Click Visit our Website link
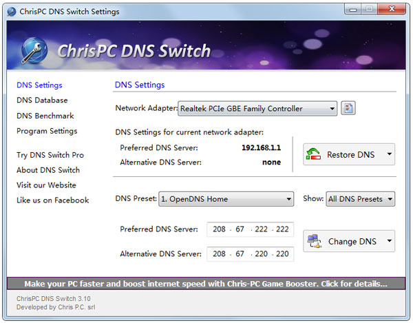Image resolution: width=413 pixels, height=323 pixels. tap(46, 185)
